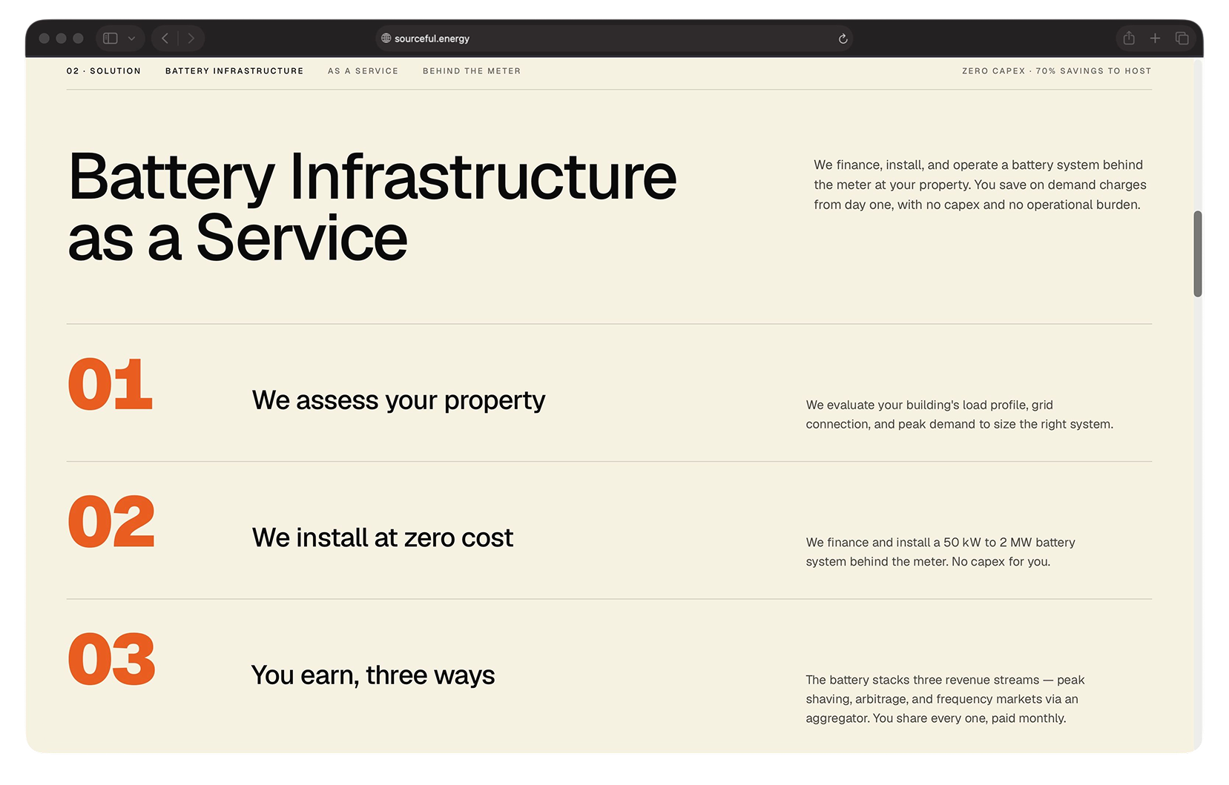Switch to the AS A SERVICE section
This screenshot has height=785, width=1229.
[363, 70]
